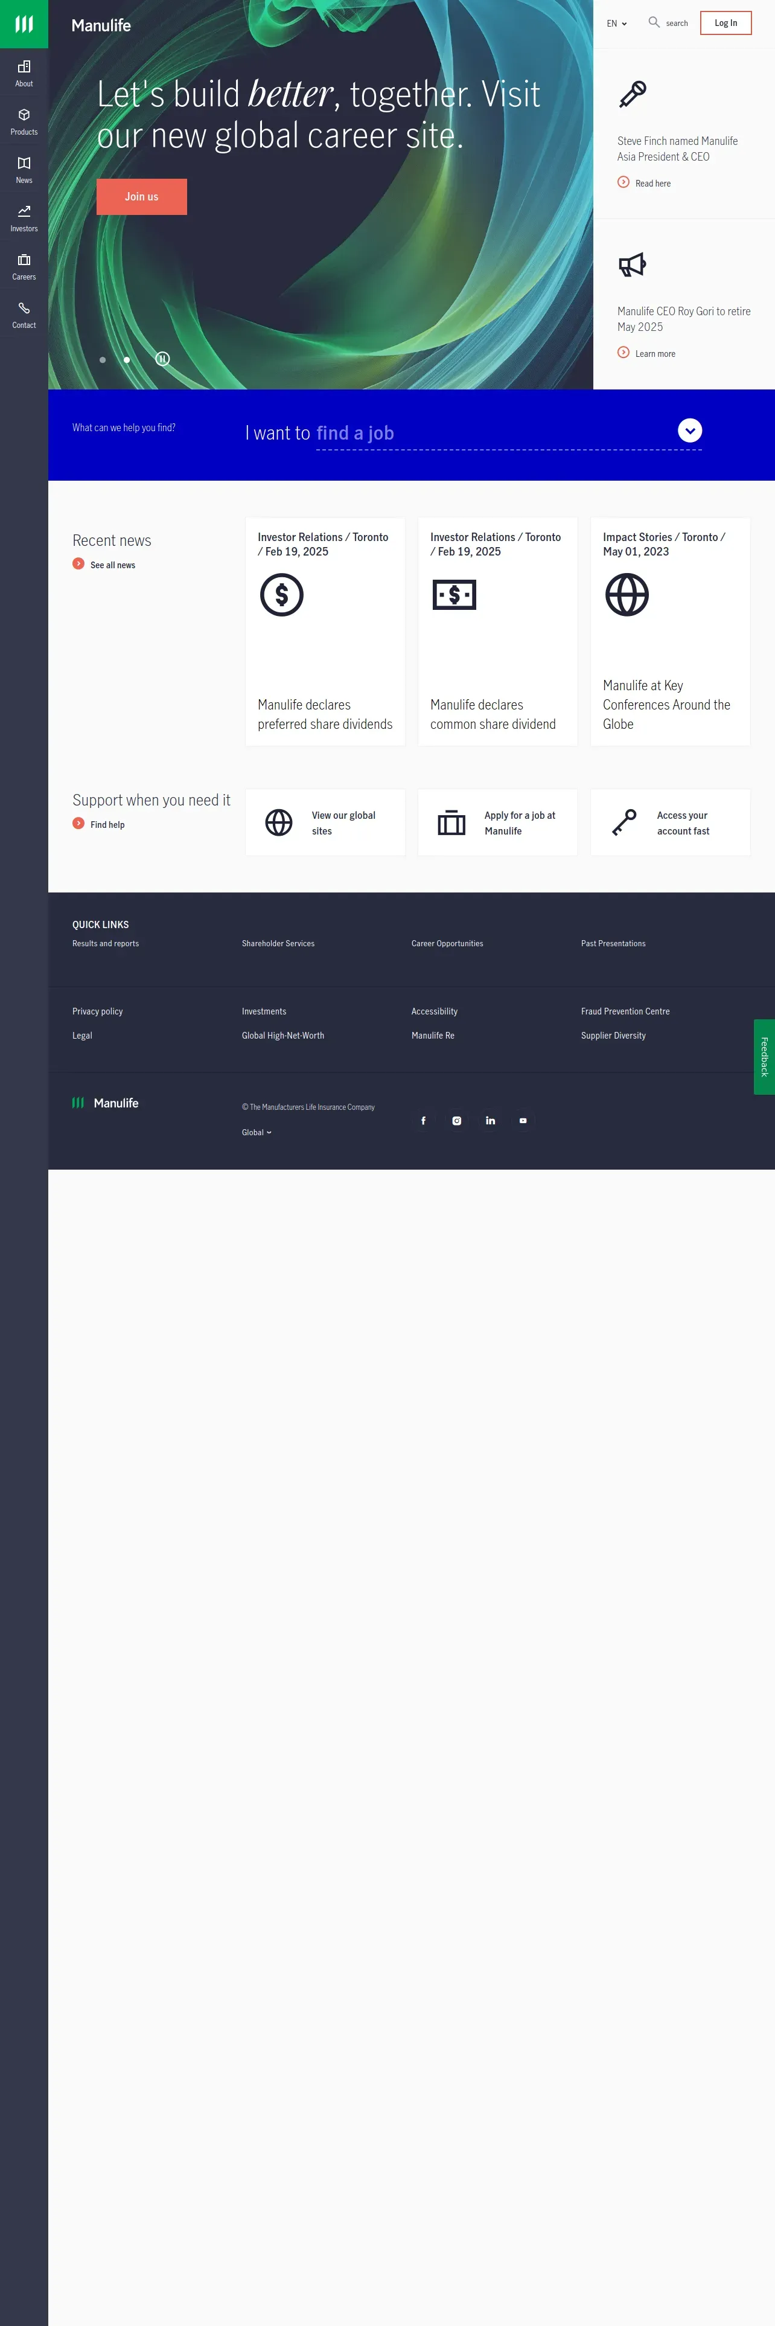Open the Contact sidebar item
This screenshot has width=775, height=2326.
pyautogui.click(x=24, y=314)
